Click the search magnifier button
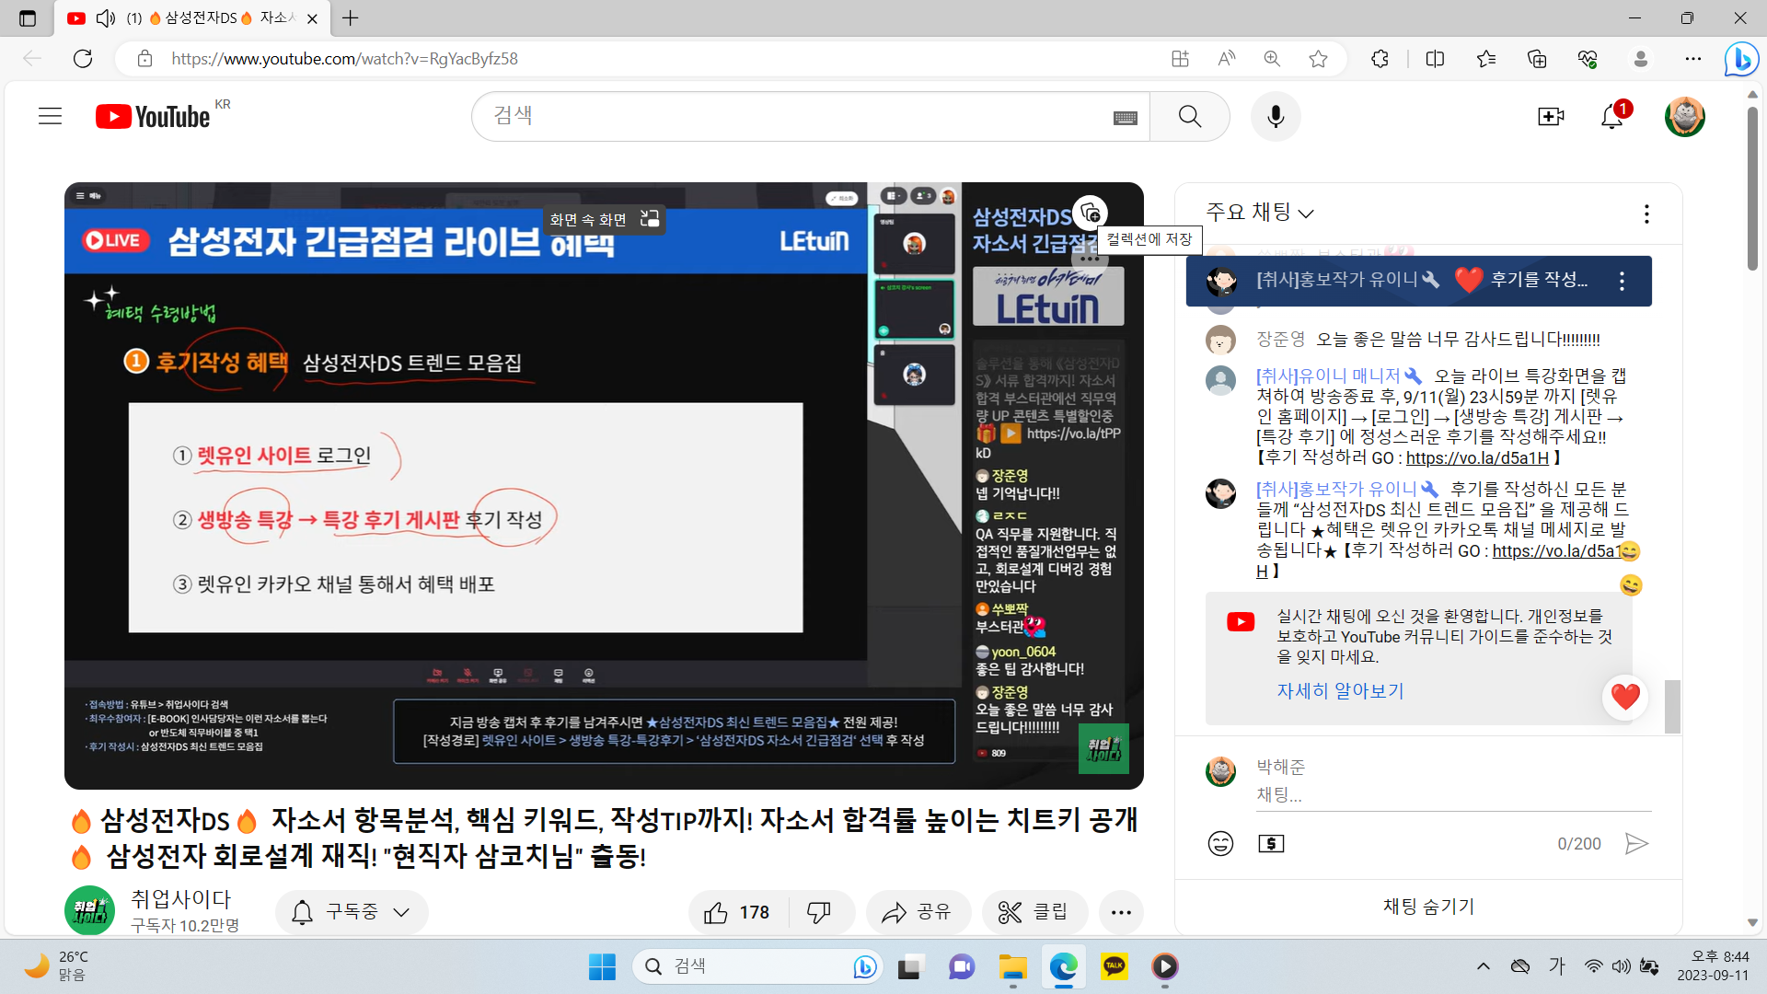This screenshot has height=994, width=1767. pyautogui.click(x=1189, y=116)
